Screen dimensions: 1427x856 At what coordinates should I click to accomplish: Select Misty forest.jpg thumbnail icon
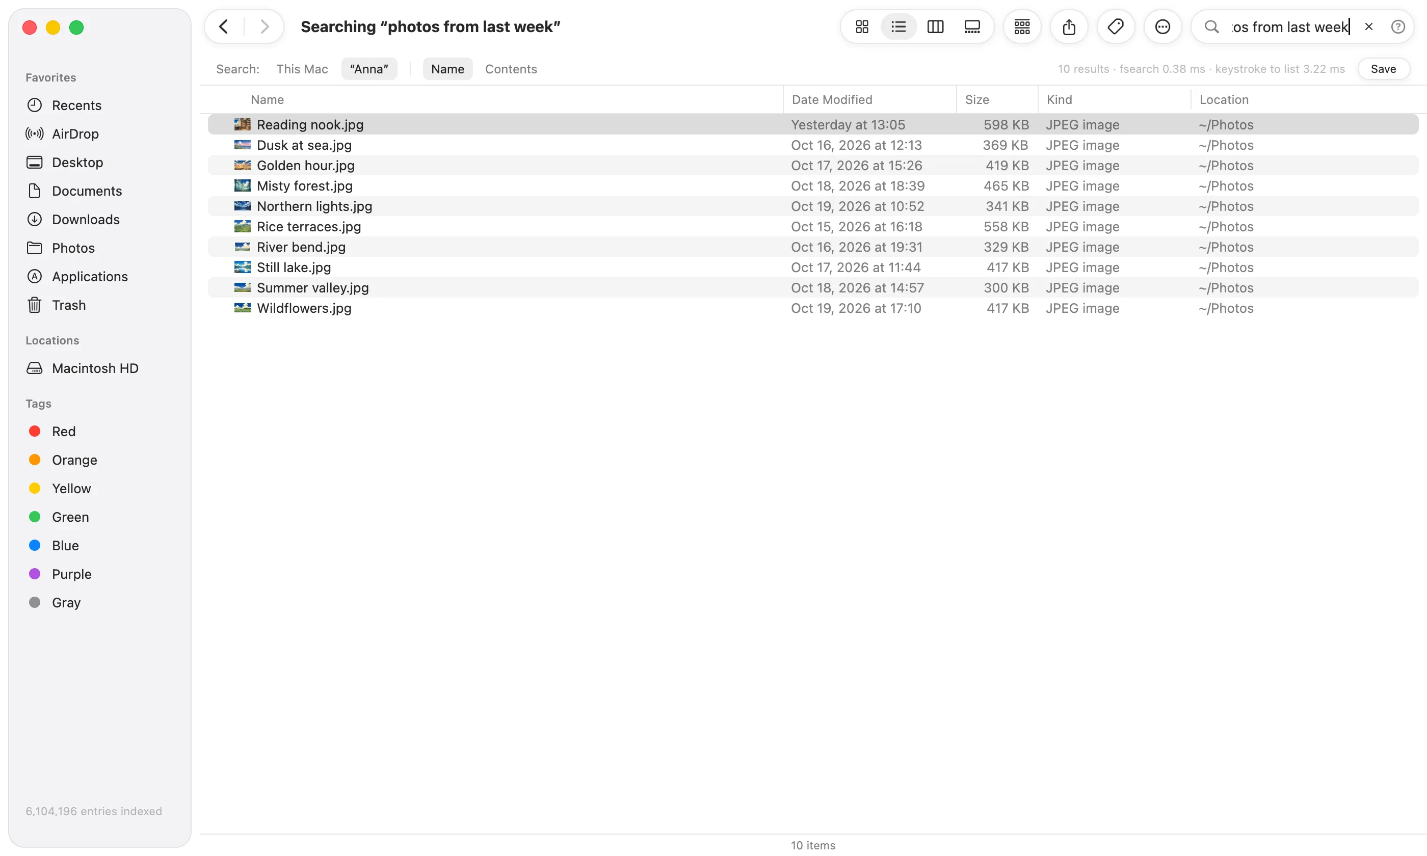coord(242,186)
